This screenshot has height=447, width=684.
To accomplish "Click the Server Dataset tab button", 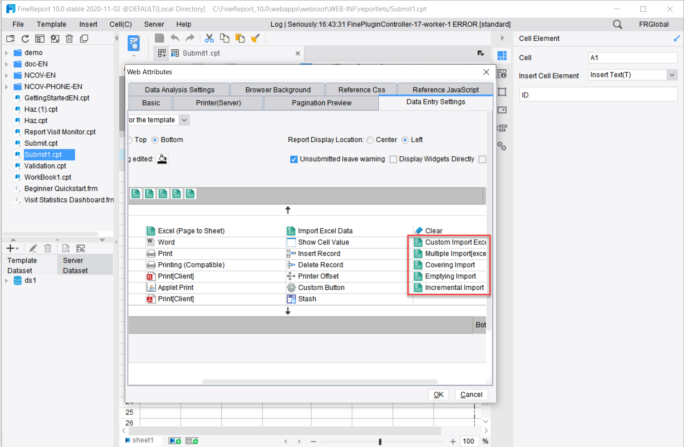I will pyautogui.click(x=85, y=265).
